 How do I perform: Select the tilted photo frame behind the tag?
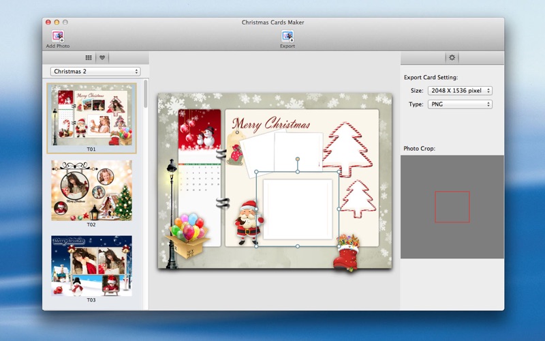click(x=258, y=153)
